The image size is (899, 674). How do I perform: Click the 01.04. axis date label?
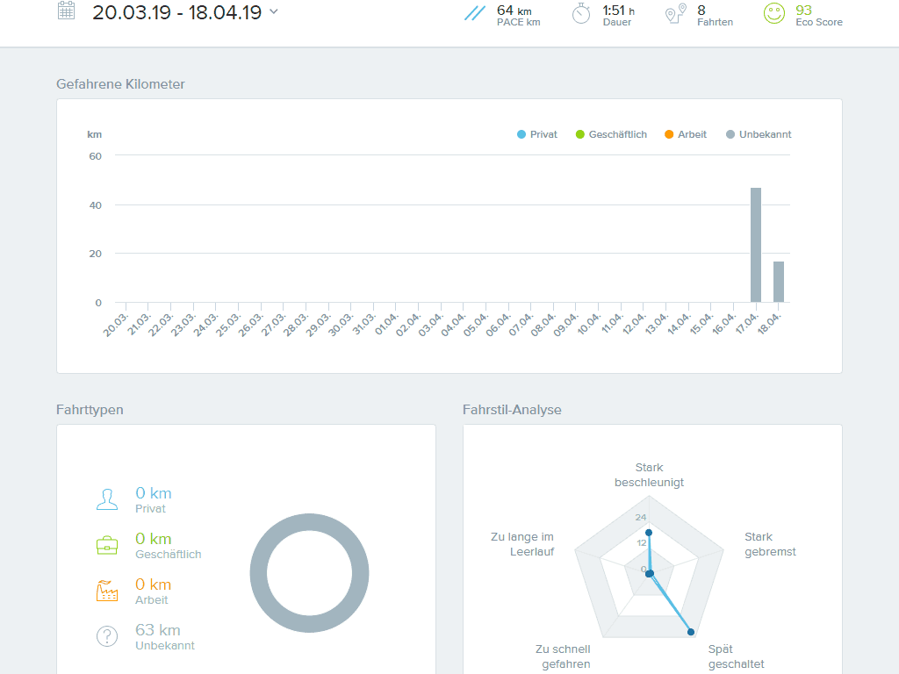386,325
